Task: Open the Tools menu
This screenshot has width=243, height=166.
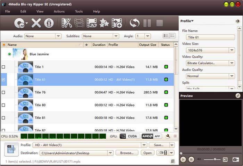Action: point(79,11)
